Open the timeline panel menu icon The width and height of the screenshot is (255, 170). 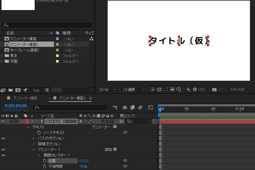point(90,98)
